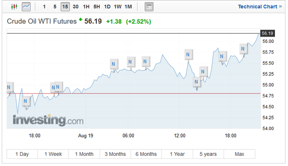Select the 15 minute interval

click(65, 7)
